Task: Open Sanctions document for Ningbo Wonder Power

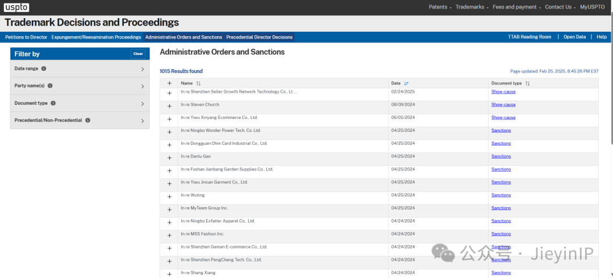Action: click(x=501, y=130)
